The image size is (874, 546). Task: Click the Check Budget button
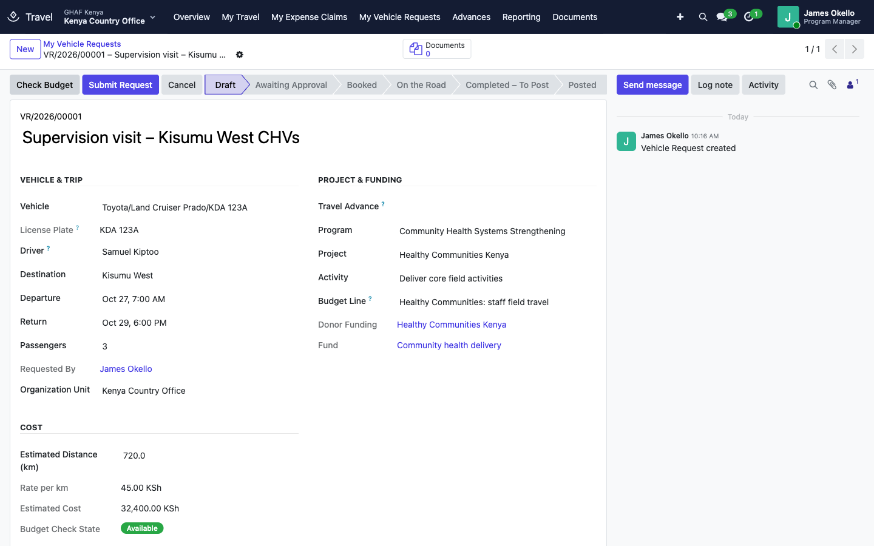(45, 85)
